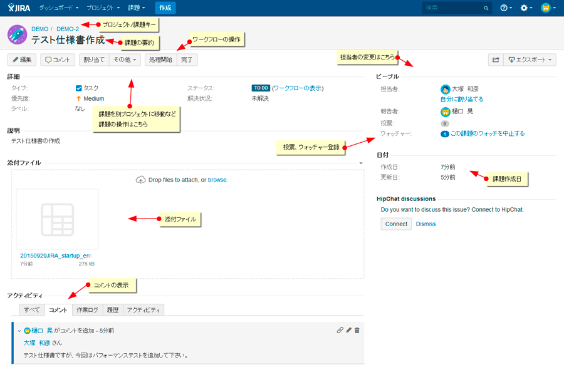Click the commenter's small avatar icon
Viewport: 564px width, 367px height.
tap(27, 331)
